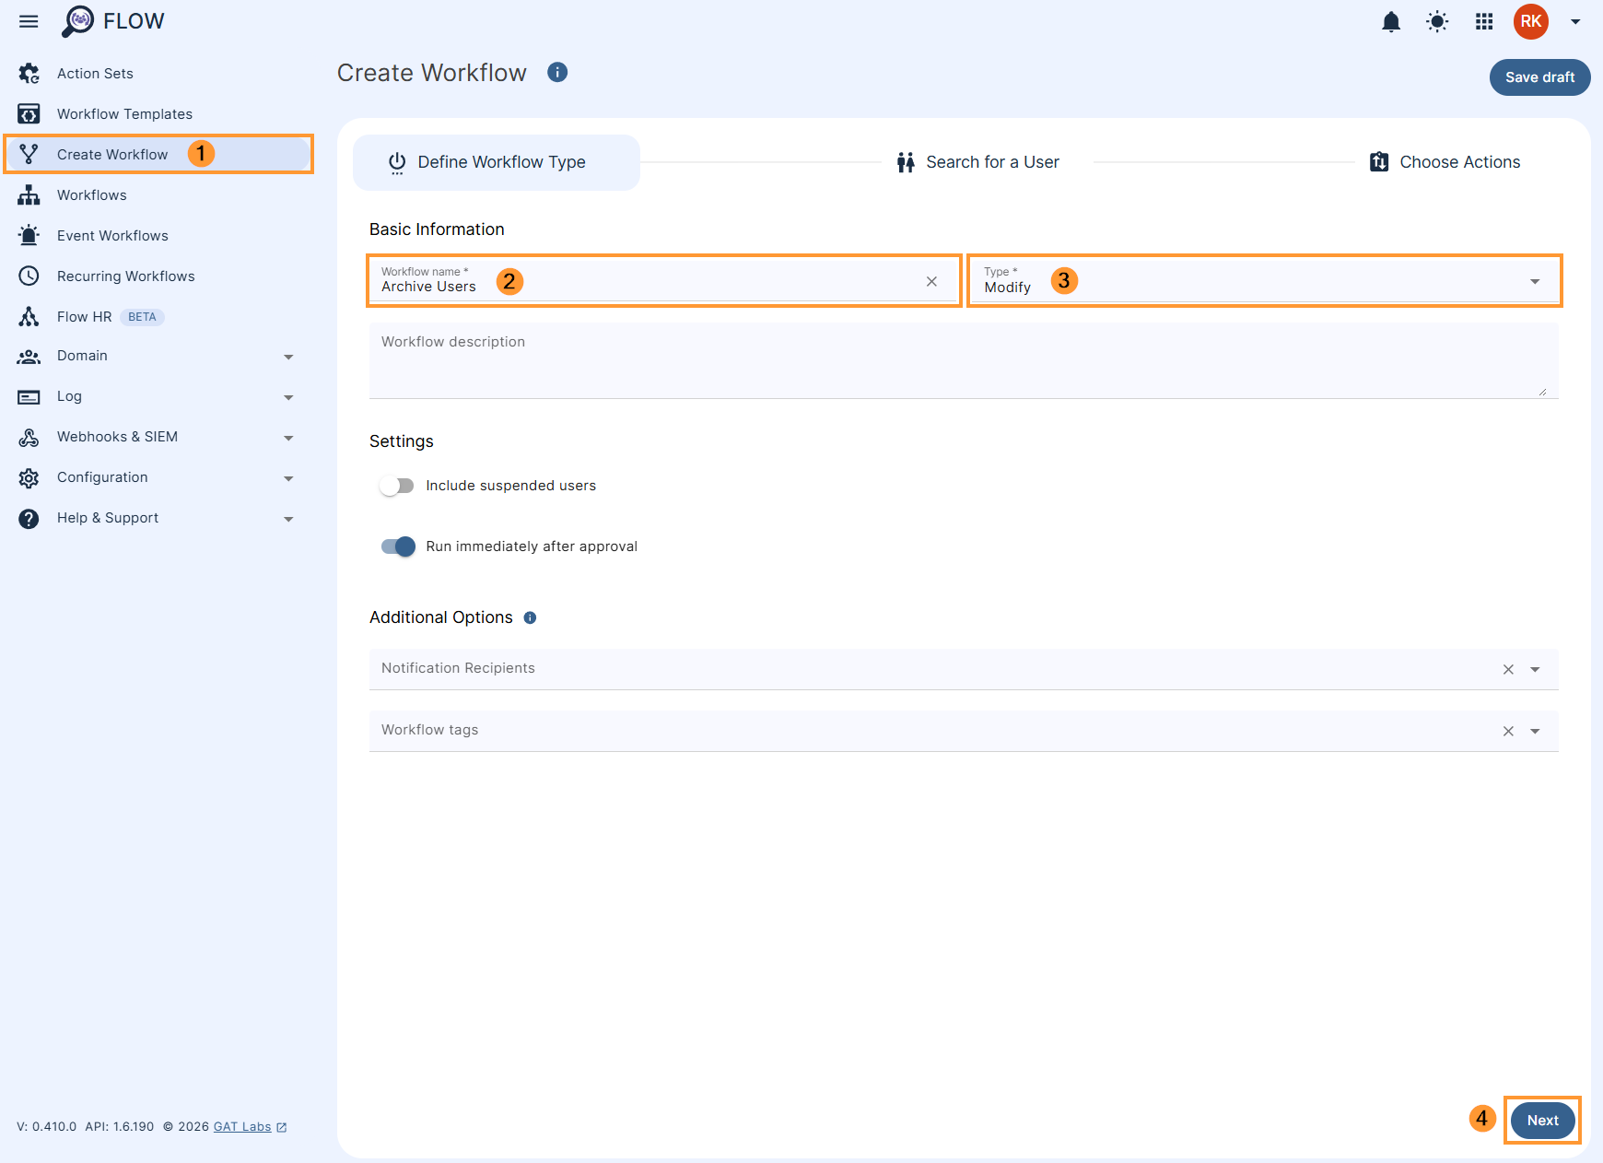
Task: Go to Event Workflows
Action: coord(111,235)
